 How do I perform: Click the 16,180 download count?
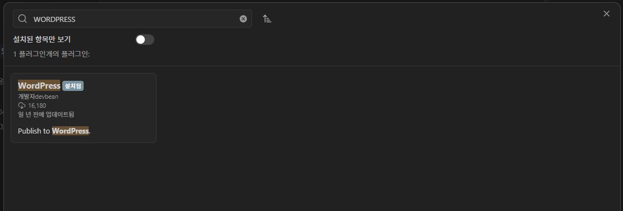coord(37,105)
